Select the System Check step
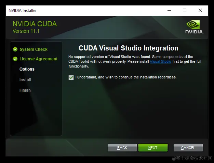This screenshot has height=163, width=214. (x=34, y=49)
